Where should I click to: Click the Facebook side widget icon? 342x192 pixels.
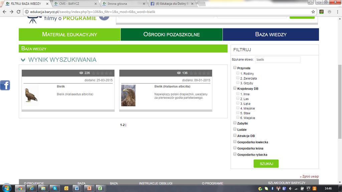point(5,85)
